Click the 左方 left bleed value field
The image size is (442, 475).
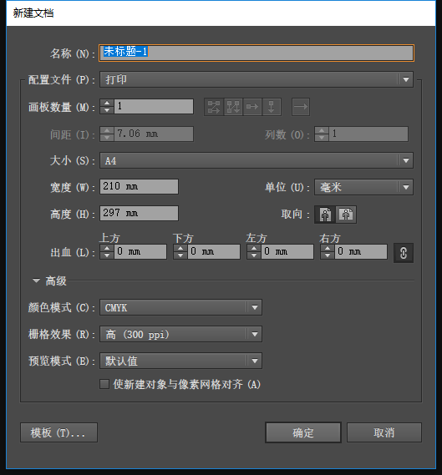(287, 252)
